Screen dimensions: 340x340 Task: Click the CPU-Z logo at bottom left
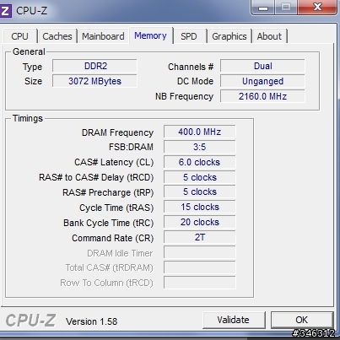coord(30,321)
